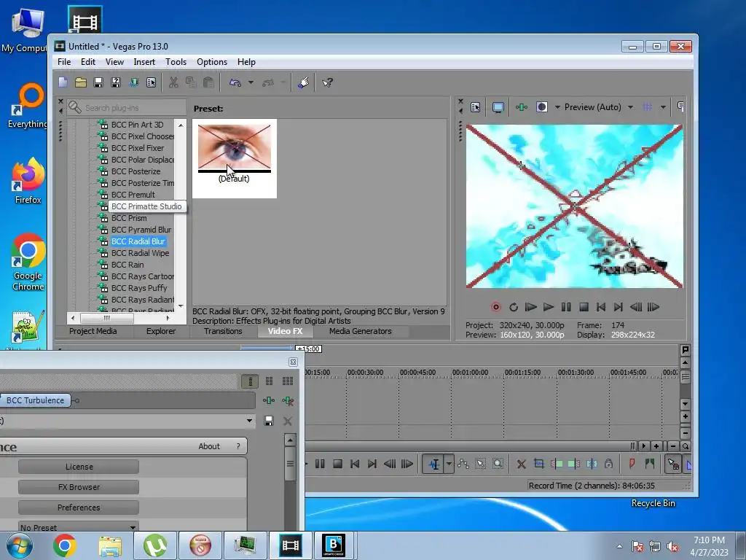Select the Selection Edit tool
Viewport: 746px width, 560px height.
(481, 464)
